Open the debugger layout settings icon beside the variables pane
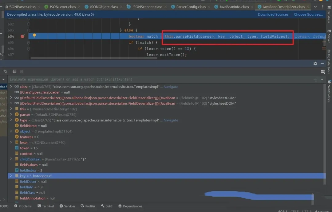Image resolution: width=332 pixels, height=212 pixels. pyautogui.click(x=323, y=72)
